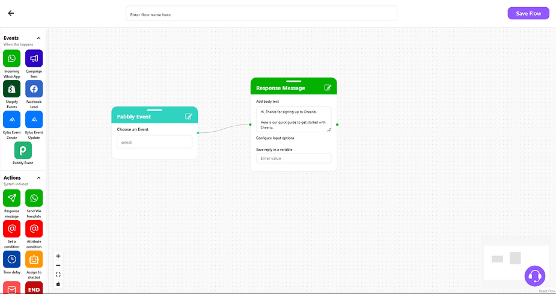Click the Response Message node header
This screenshot has height=294, width=556.
[x=293, y=86]
